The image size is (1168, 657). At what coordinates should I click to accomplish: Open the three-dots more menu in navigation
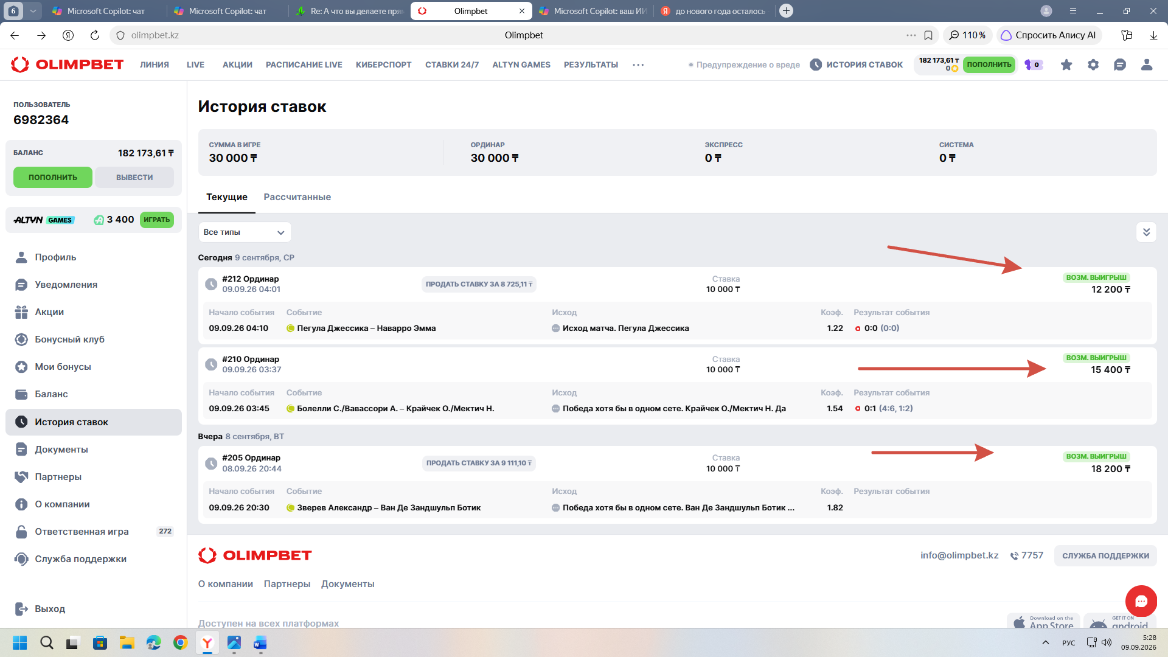(x=638, y=64)
